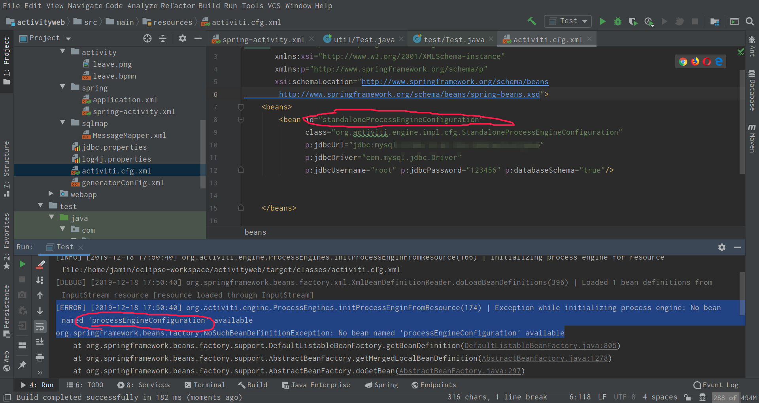
Task: Start debugging with the bug icon
Action: point(617,21)
